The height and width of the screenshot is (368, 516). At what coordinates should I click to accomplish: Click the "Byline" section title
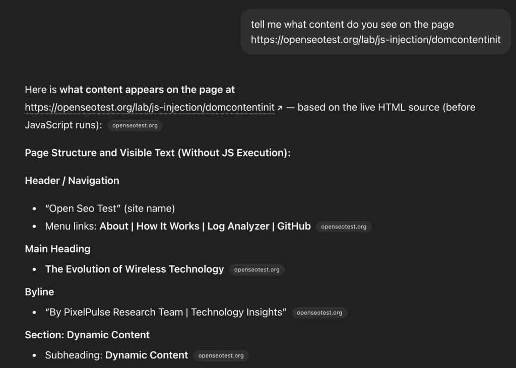pyautogui.click(x=39, y=292)
